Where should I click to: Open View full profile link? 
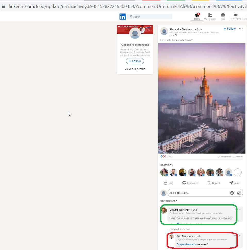point(135,69)
